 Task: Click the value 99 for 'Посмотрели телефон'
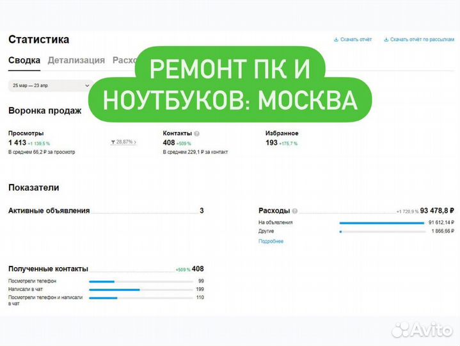[201, 281]
